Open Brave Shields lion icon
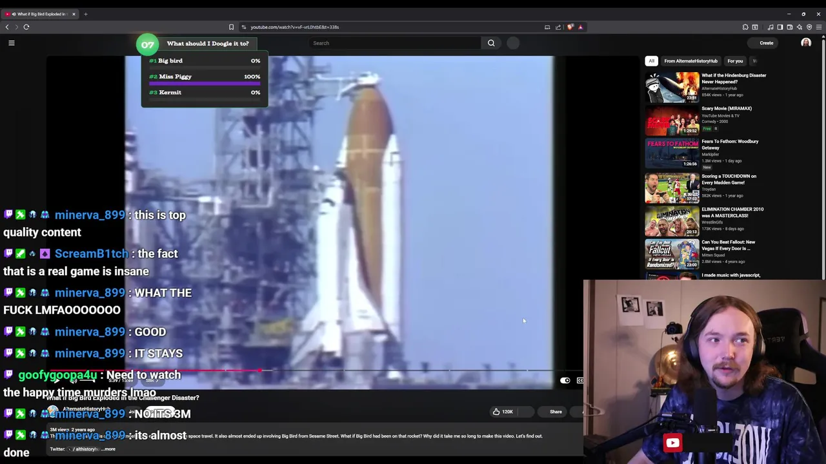Image resolution: width=826 pixels, height=464 pixels. [x=570, y=27]
